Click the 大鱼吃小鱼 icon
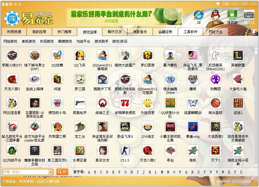259x187 pixels. point(238,79)
